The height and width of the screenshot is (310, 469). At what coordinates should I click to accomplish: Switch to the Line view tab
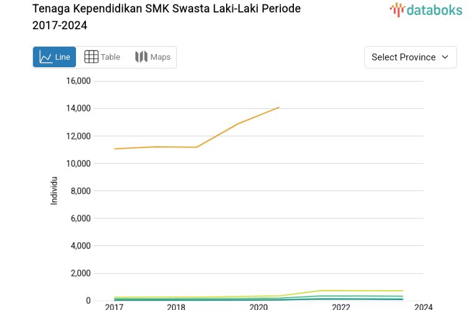(55, 57)
